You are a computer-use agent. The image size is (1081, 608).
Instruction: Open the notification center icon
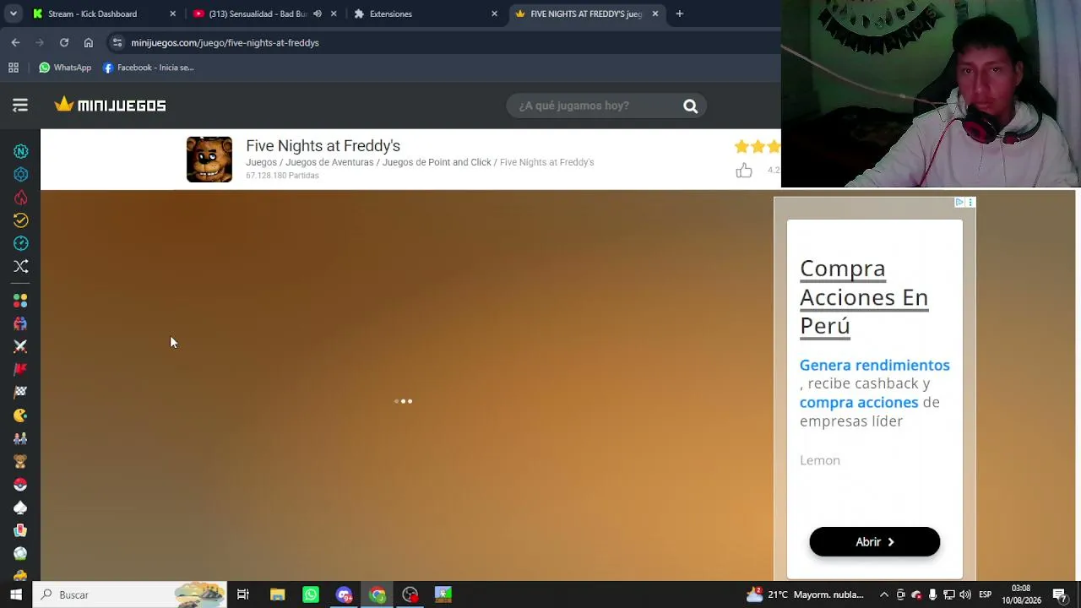pyautogui.click(x=1060, y=594)
